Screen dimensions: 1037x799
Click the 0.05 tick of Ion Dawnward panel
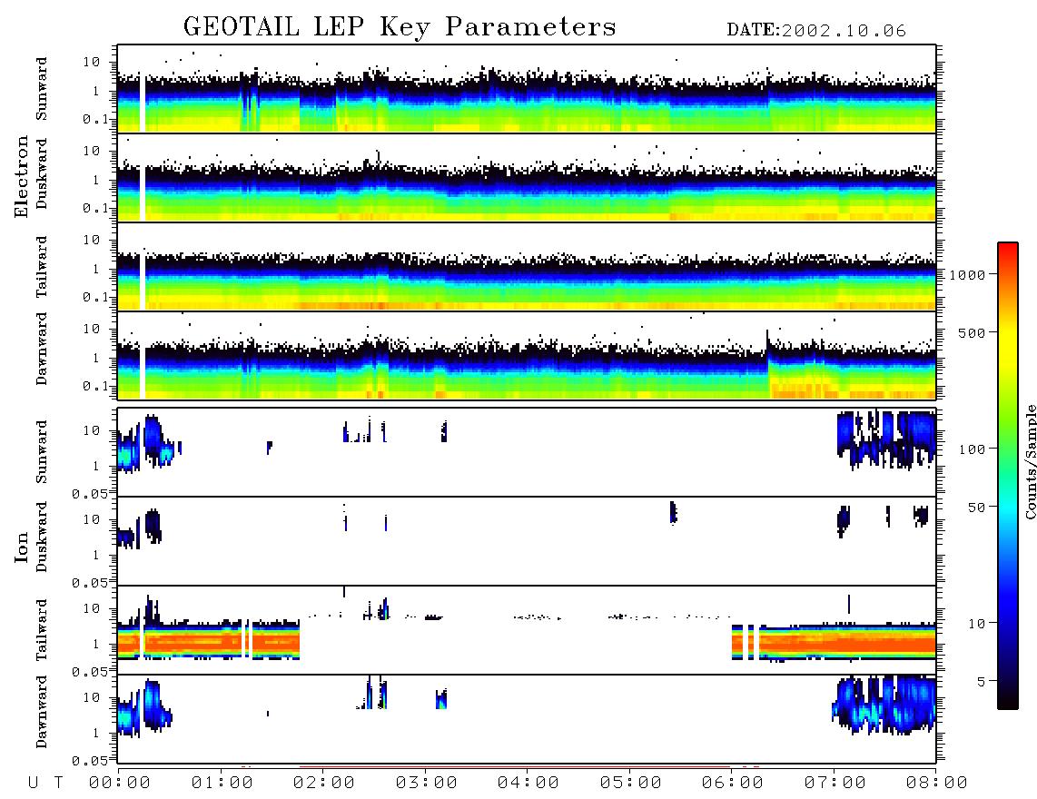point(89,761)
